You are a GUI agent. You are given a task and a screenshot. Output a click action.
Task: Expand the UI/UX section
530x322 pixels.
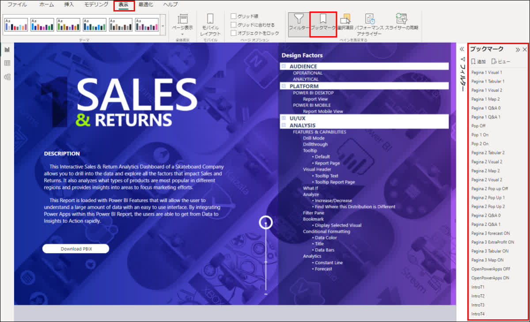click(284, 118)
